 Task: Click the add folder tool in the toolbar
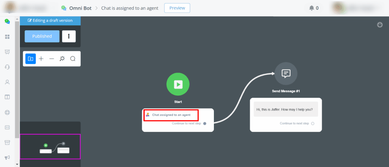coord(30,59)
